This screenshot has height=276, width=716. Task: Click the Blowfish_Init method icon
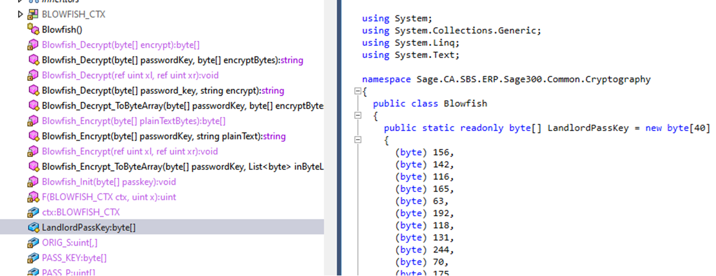pyautogui.click(x=33, y=182)
